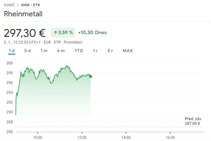Click the green dot ending the chart line
The width and height of the screenshot is (211, 141).
(x=91, y=76)
